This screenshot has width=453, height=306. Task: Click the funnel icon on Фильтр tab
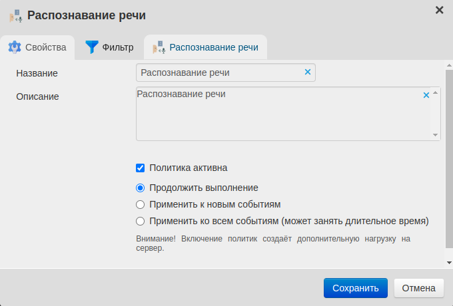[x=91, y=48]
